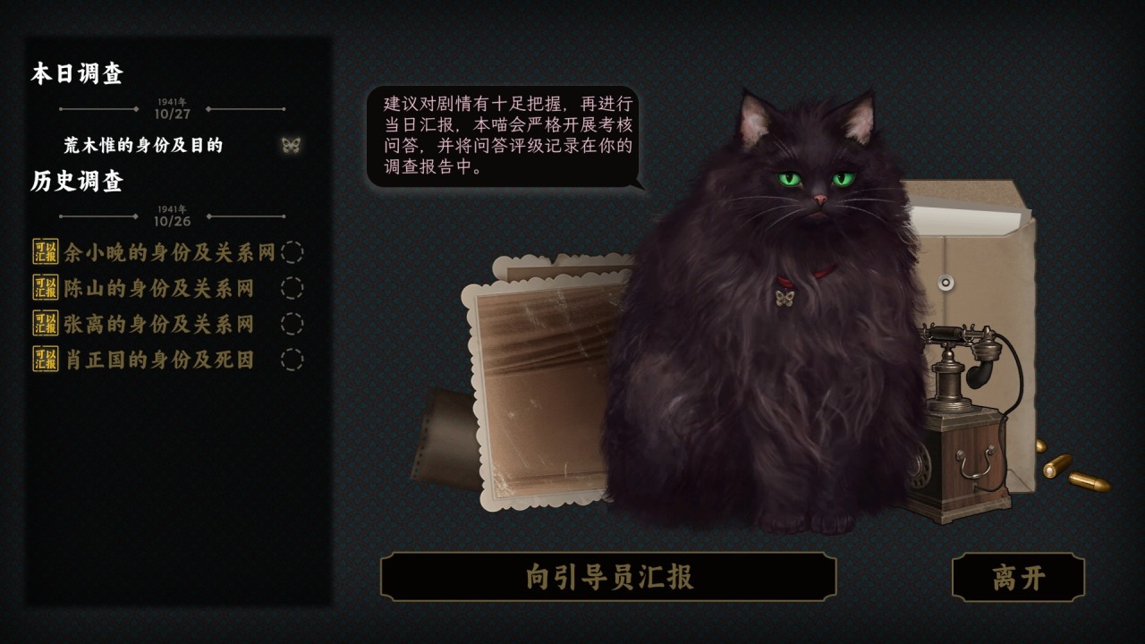Screen dimensions: 1145x644
Task: Select the 10/26 history date marker
Action: pyautogui.click(x=172, y=216)
